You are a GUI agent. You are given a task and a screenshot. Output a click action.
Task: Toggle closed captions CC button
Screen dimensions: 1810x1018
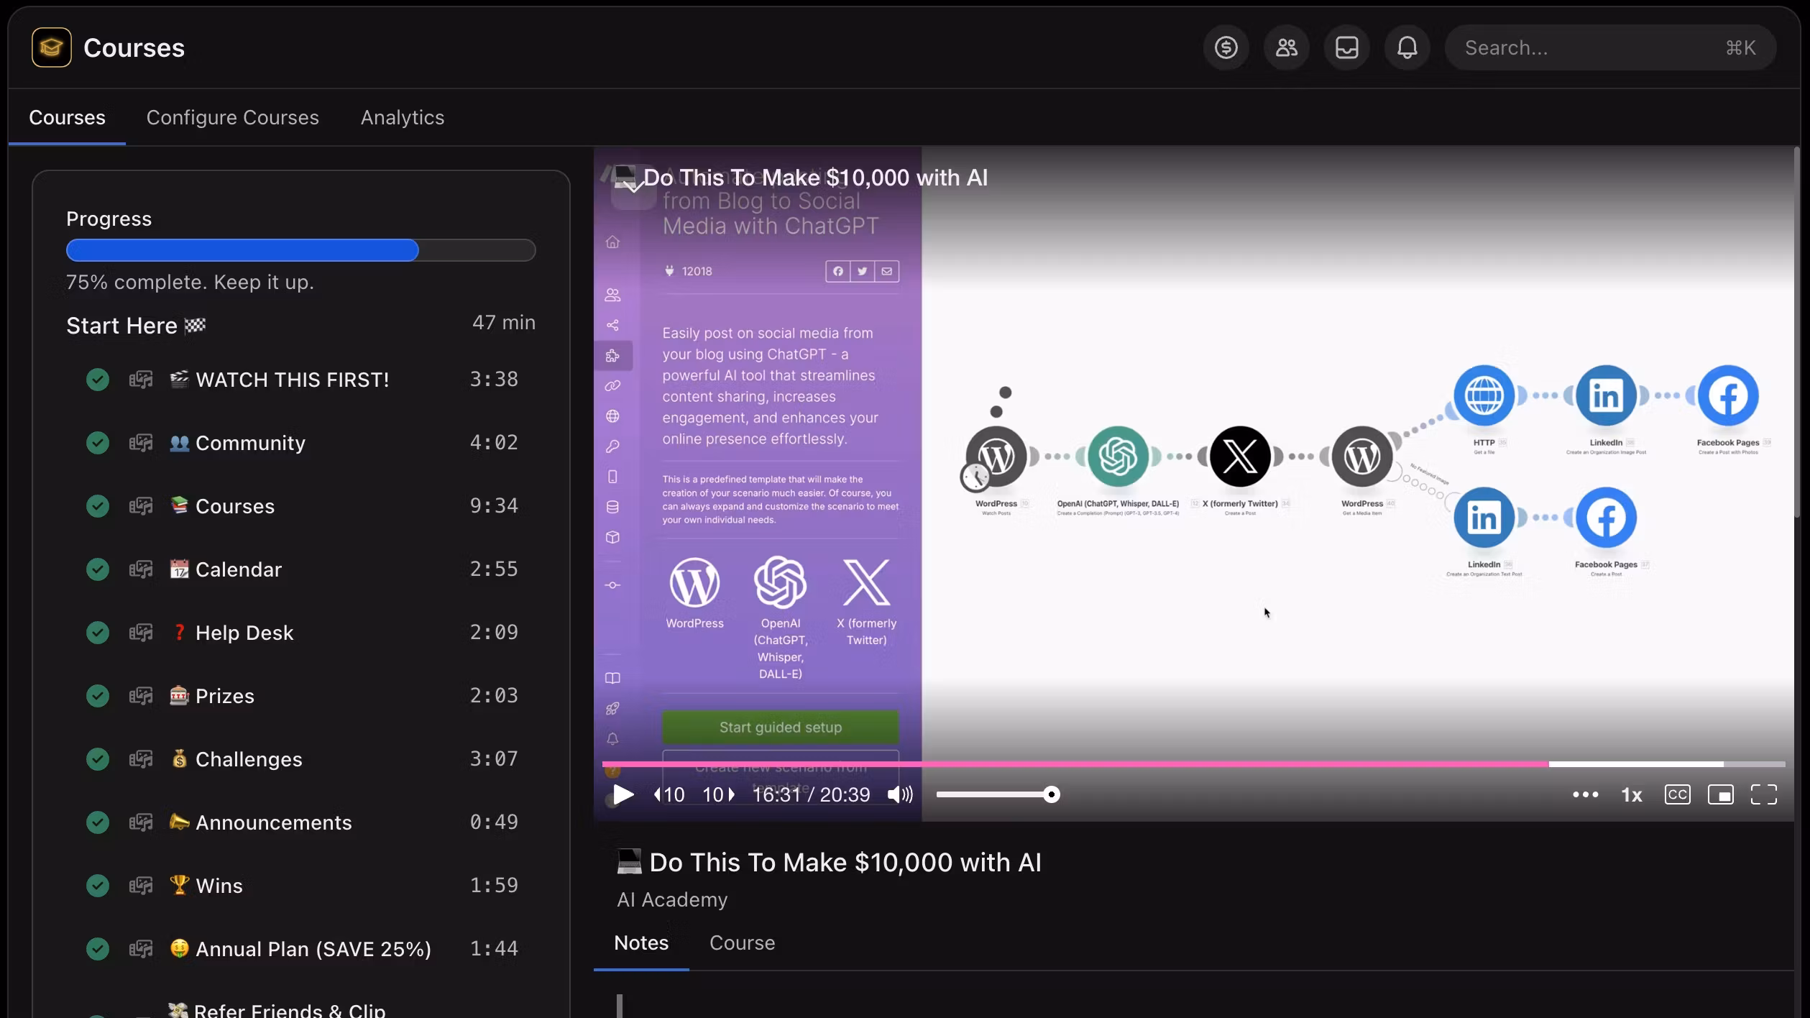click(x=1677, y=794)
